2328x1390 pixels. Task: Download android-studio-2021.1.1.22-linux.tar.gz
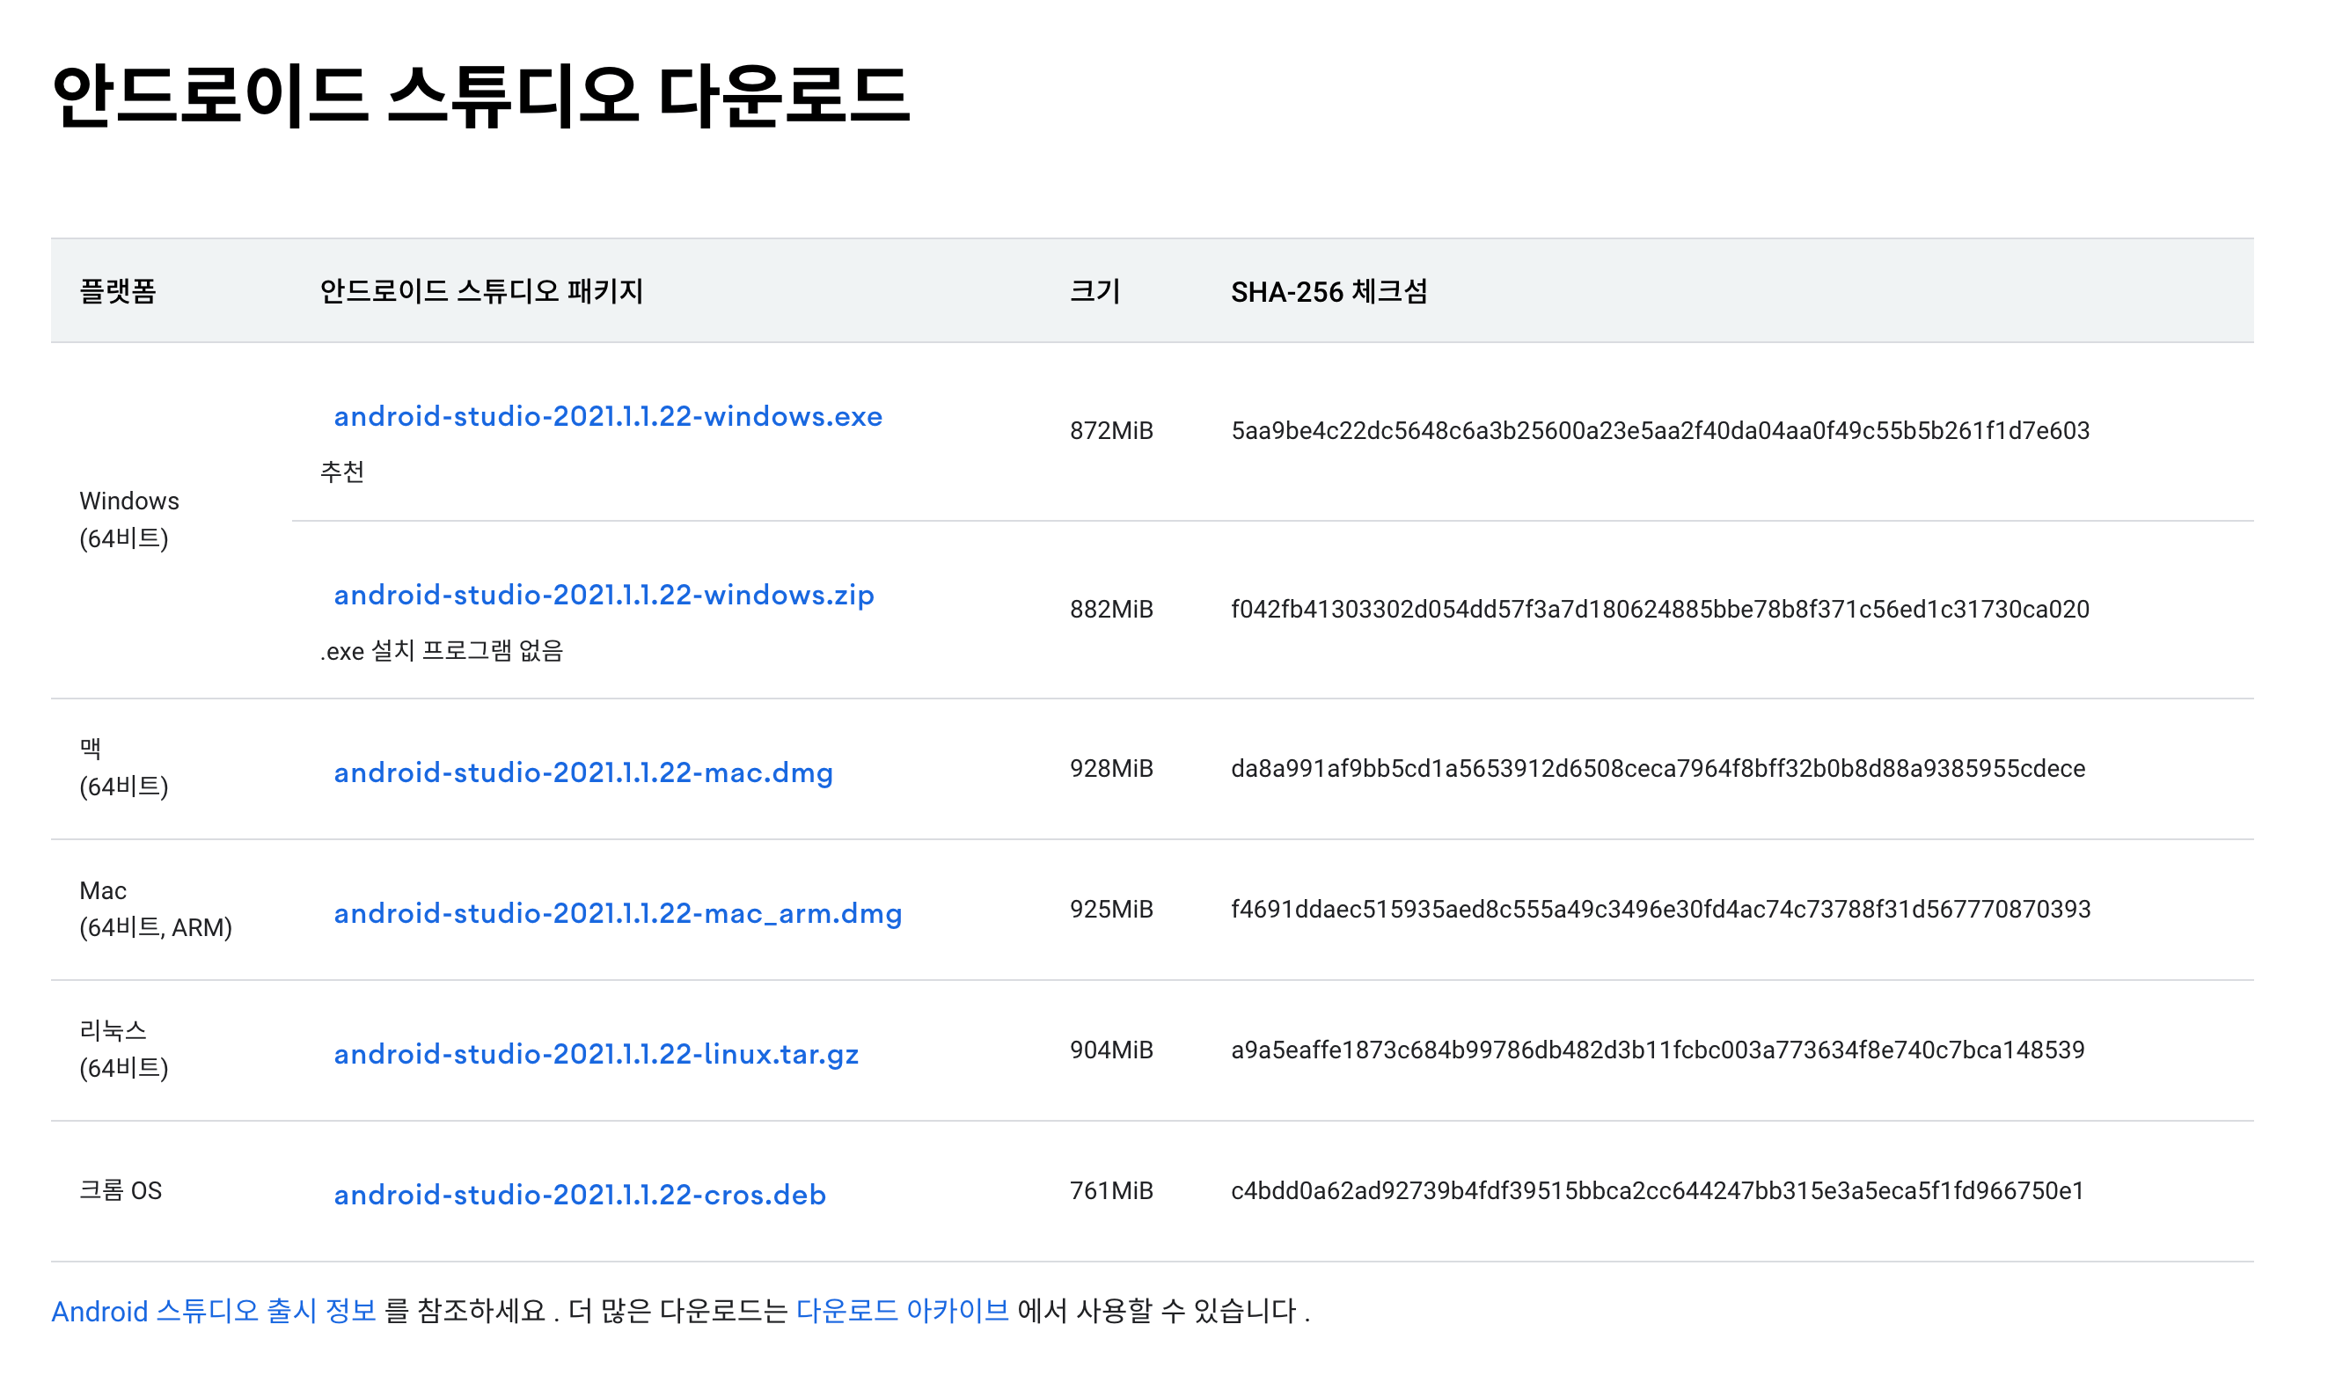click(597, 1055)
